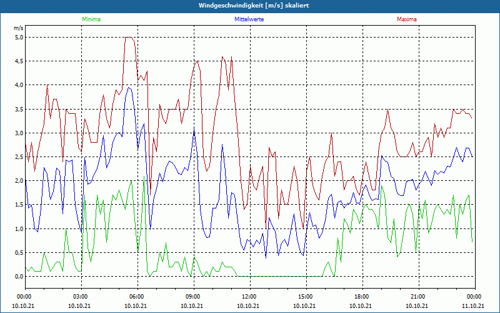500x313 pixels.
Task: Click the 1,0 y-axis value
Action: click(19, 228)
